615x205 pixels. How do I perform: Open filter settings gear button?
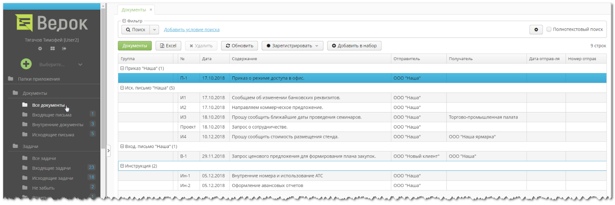click(x=536, y=29)
